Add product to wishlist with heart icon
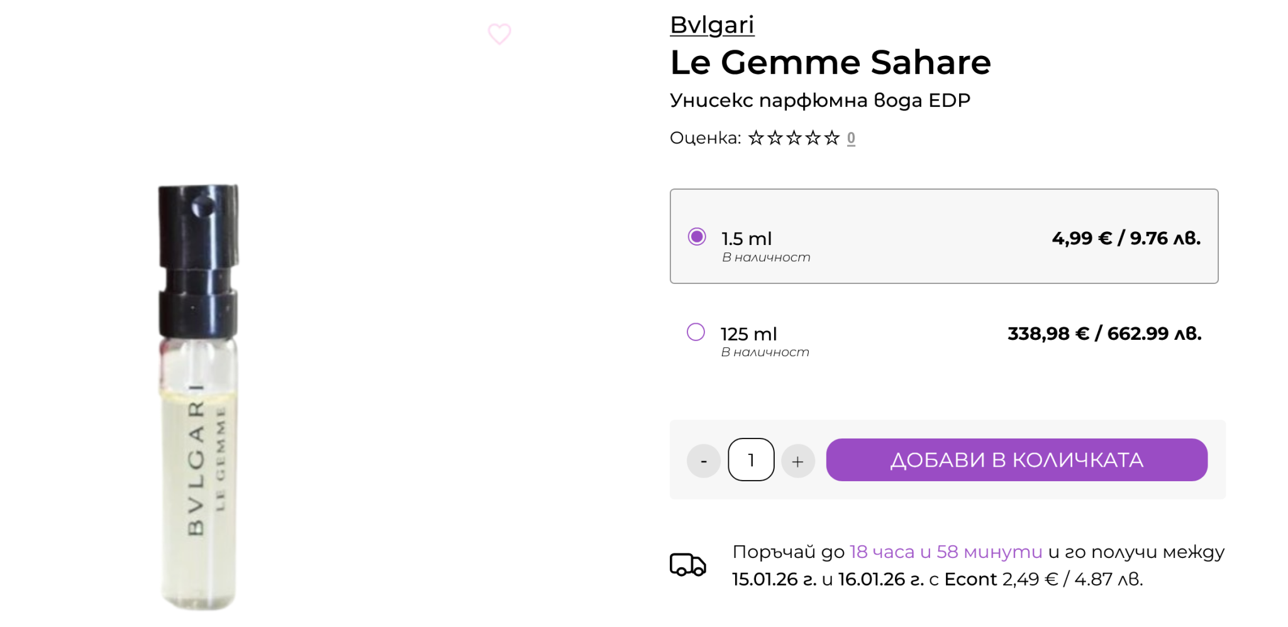The width and height of the screenshot is (1288, 627). (x=499, y=34)
